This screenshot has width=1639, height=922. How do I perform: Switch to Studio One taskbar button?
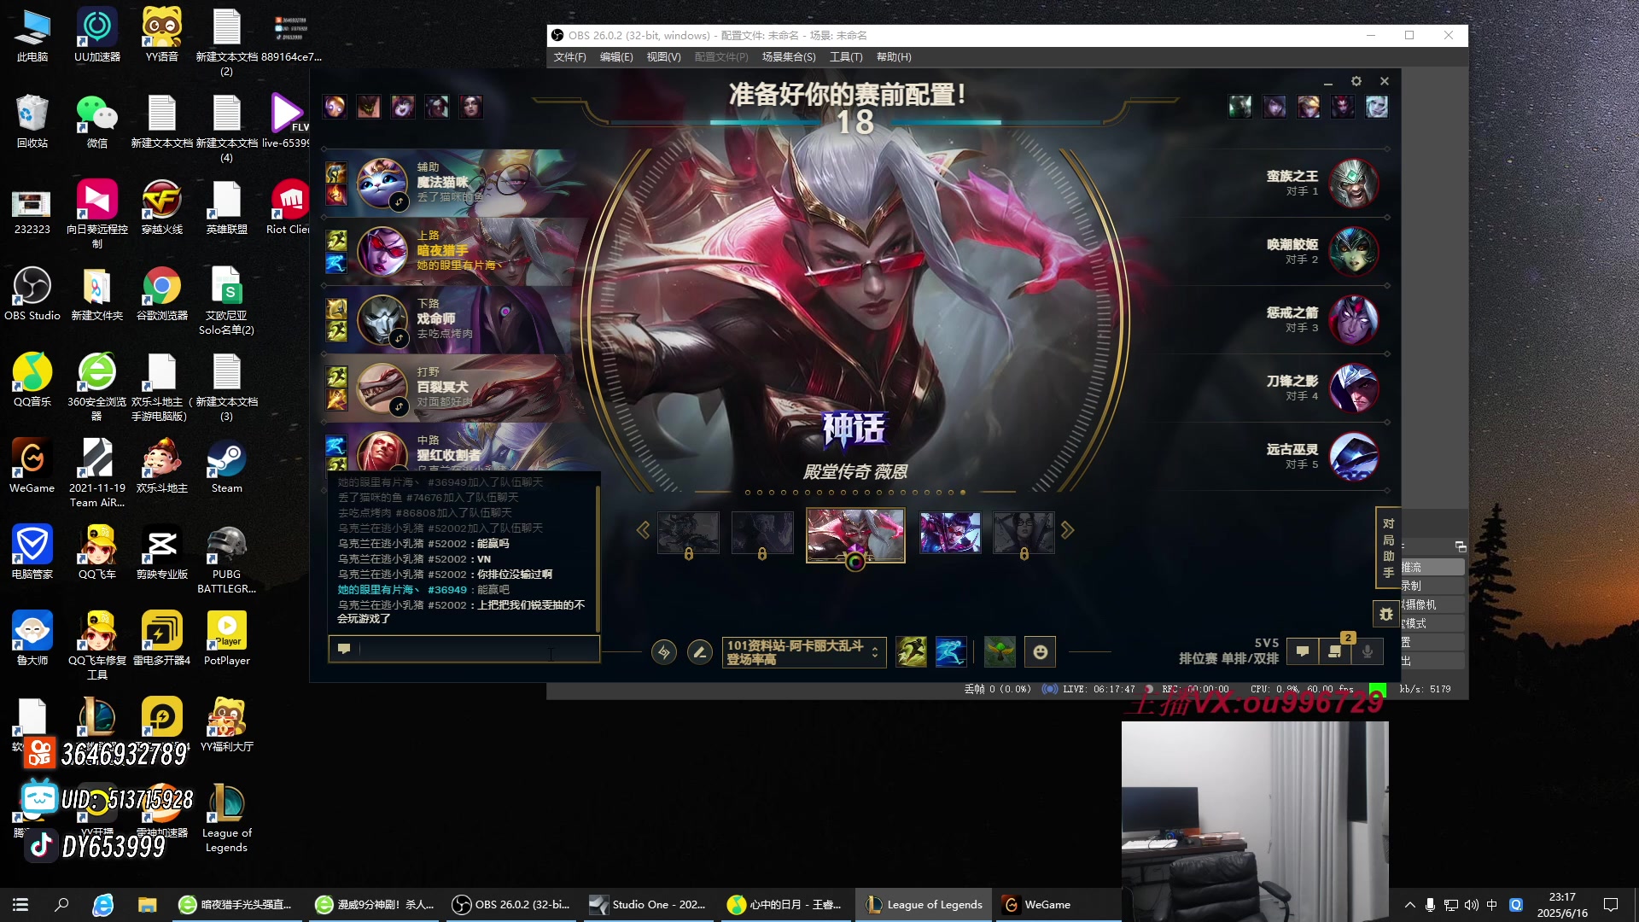(x=649, y=905)
